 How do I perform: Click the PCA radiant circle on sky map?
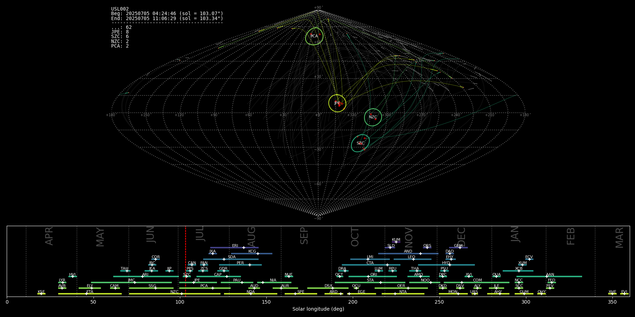(314, 36)
